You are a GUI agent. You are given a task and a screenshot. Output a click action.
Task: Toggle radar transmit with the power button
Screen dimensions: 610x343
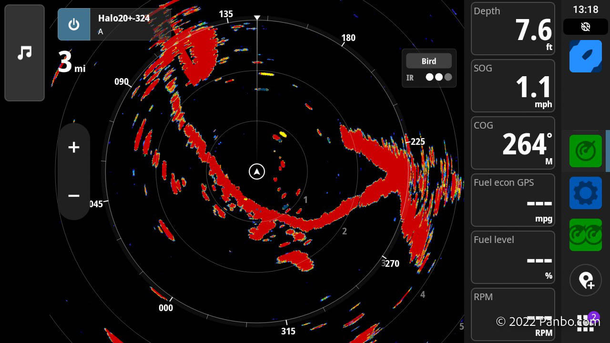[x=74, y=24]
